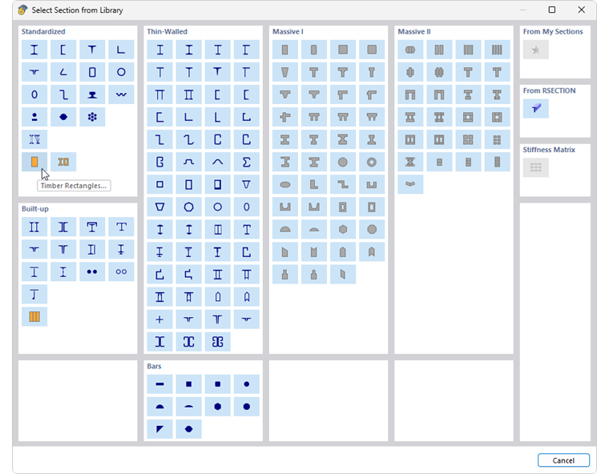Select the two solid dots icon in Built-up
This screenshot has height=474, width=609.
click(92, 271)
